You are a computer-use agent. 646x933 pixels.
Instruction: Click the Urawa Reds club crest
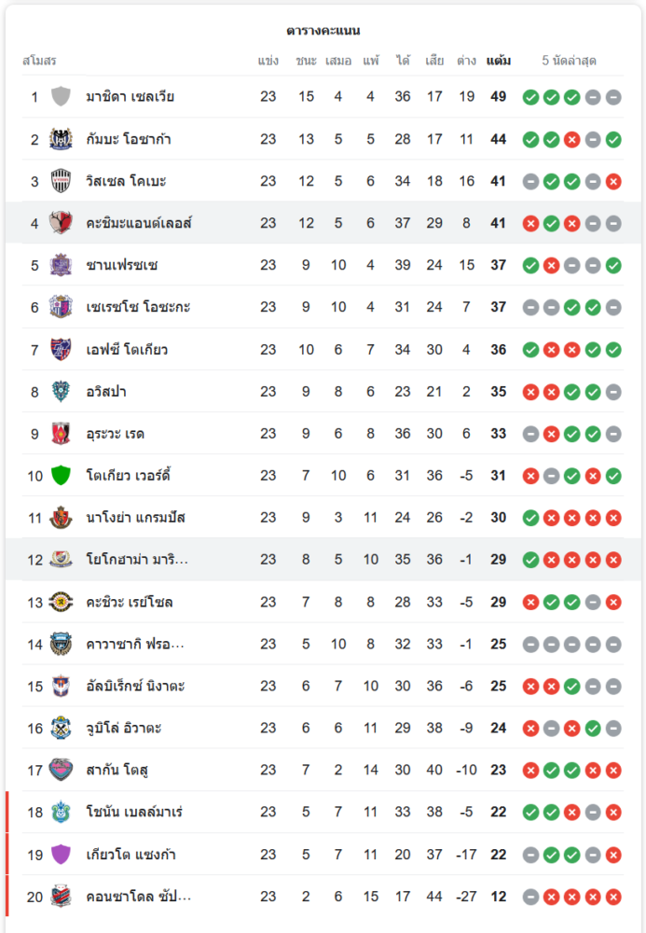tap(62, 434)
